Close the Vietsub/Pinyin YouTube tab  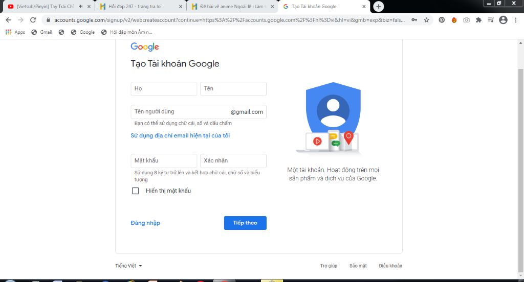coord(89,6)
